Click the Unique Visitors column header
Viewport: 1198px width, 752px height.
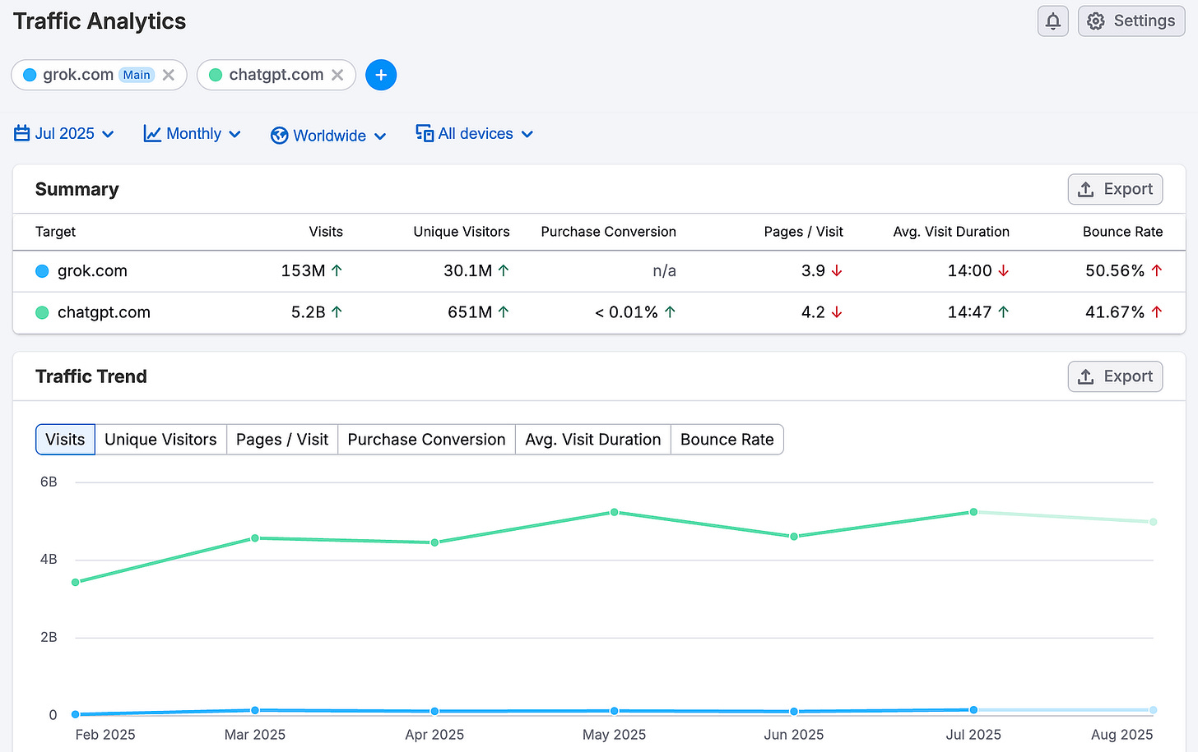click(x=462, y=232)
